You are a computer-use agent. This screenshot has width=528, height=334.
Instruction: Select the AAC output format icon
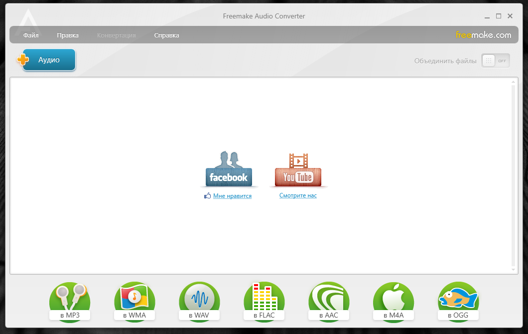(329, 302)
